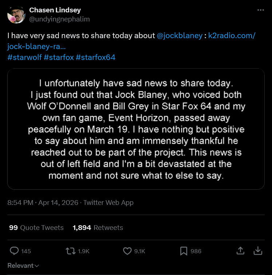The image size is (272, 275).
Task: View the 1,894 Retweets list
Action: coord(98,228)
